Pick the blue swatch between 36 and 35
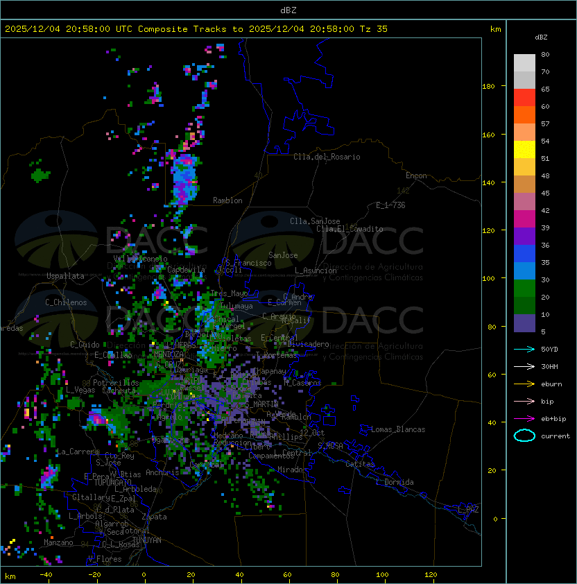Image resolution: width=577 pixels, height=584 pixels. click(x=524, y=254)
